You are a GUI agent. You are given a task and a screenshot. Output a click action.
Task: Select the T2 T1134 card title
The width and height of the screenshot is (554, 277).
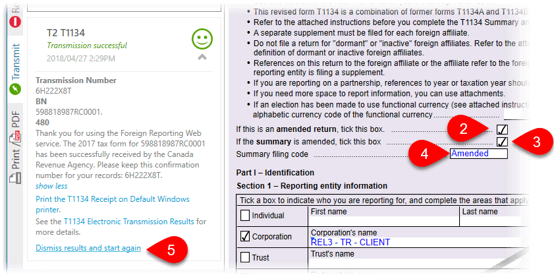tap(66, 33)
